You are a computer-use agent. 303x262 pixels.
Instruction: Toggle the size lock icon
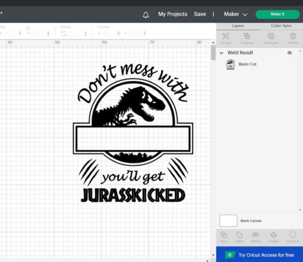(x=28, y=28)
